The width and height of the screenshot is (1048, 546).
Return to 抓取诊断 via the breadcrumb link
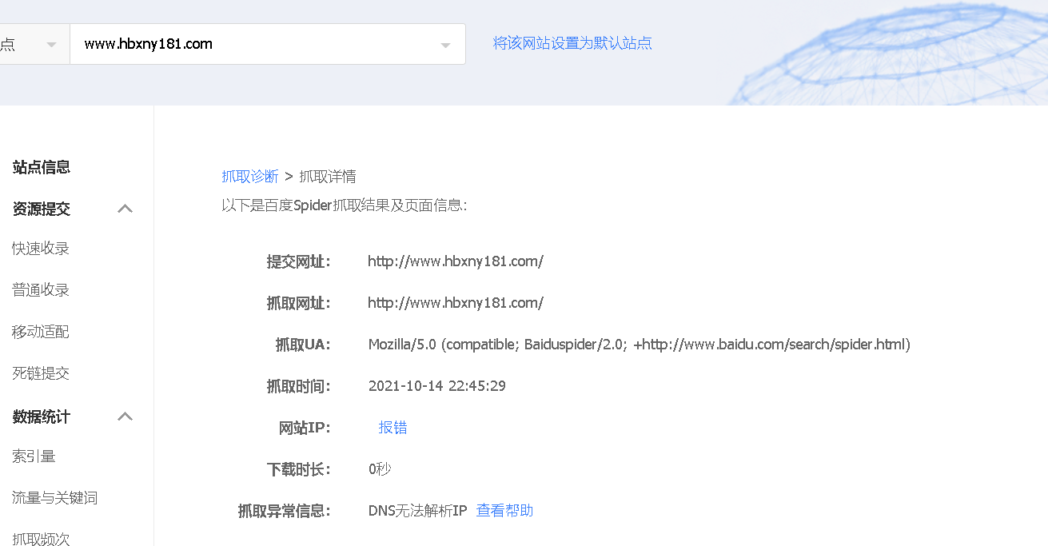tap(250, 176)
